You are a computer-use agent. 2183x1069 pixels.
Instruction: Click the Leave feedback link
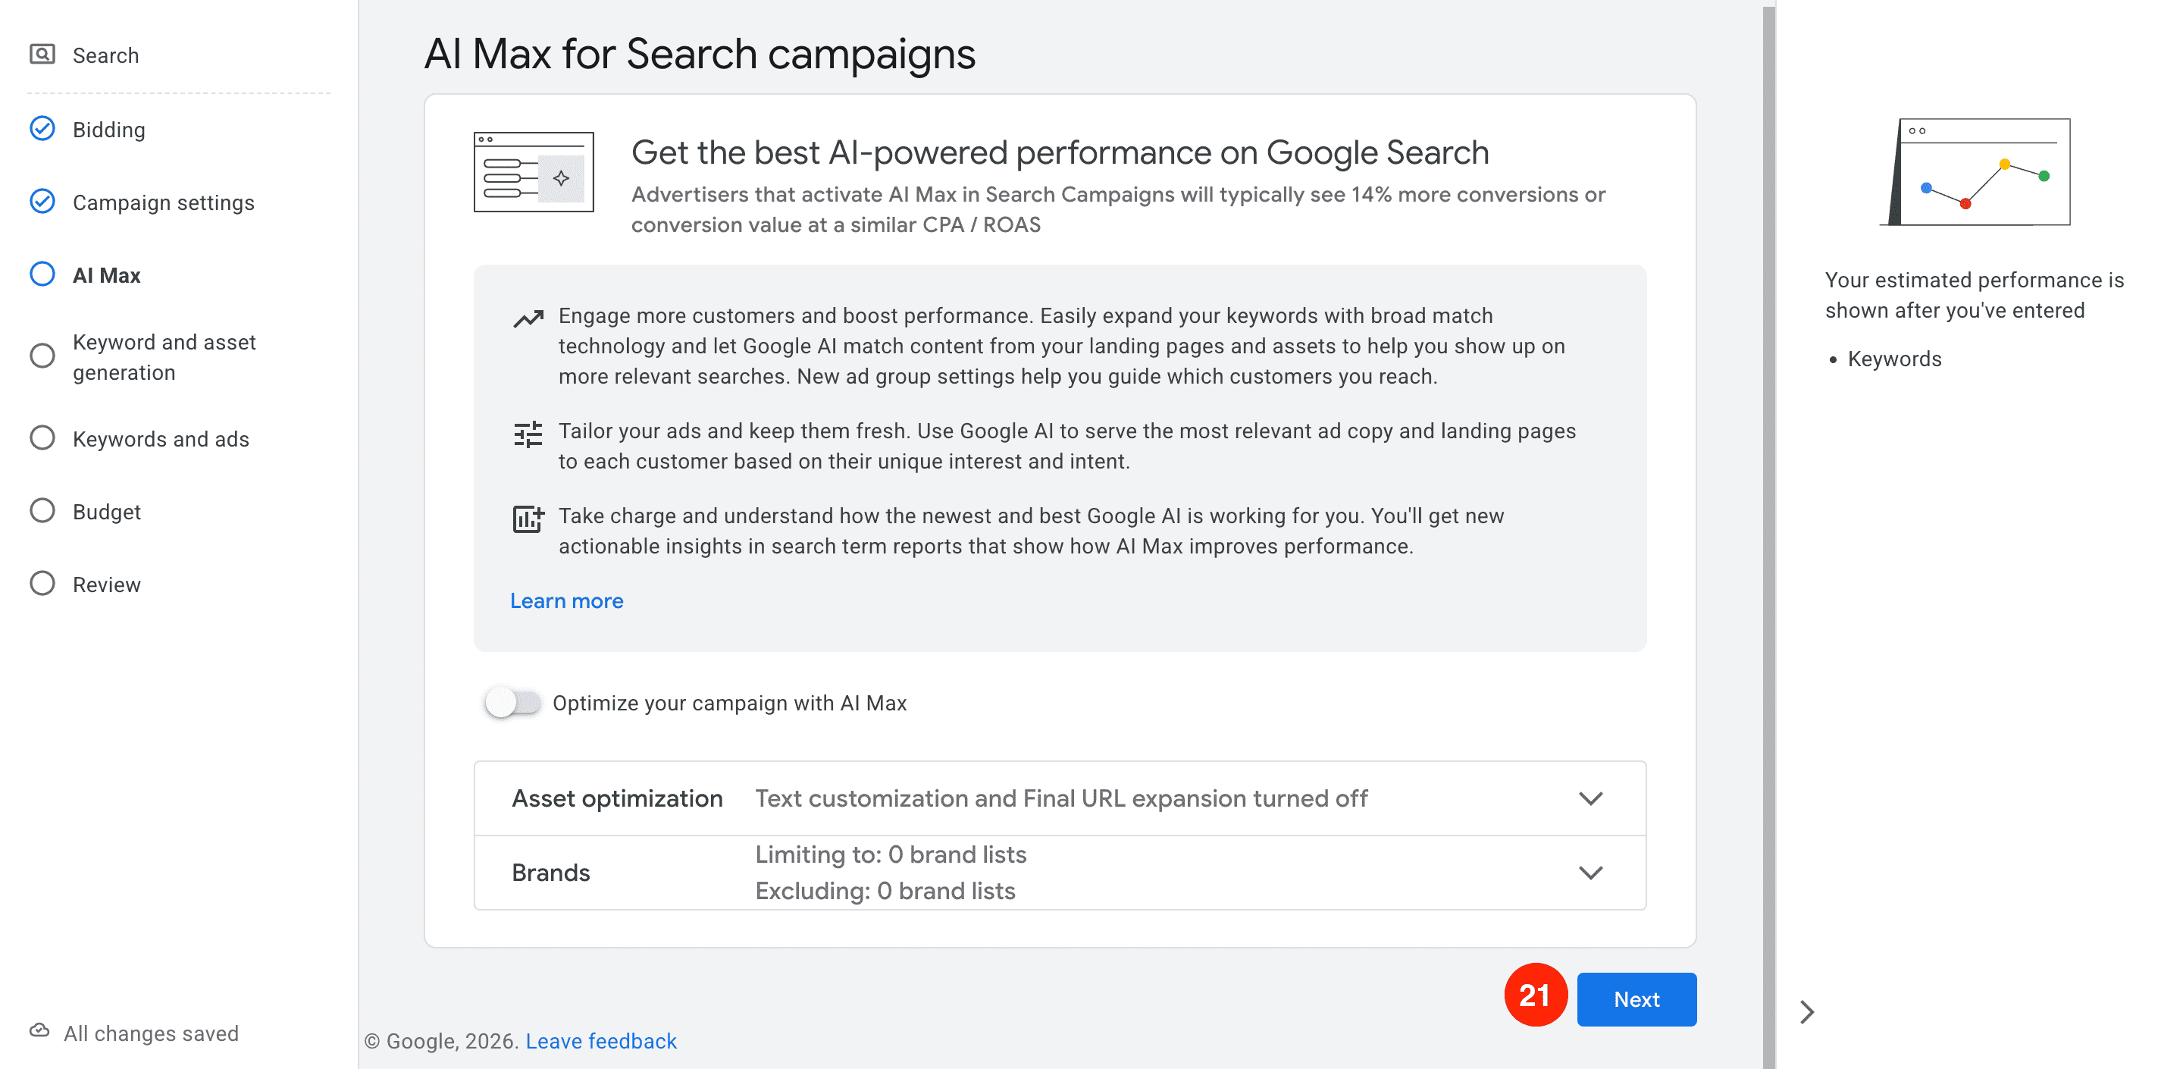(x=601, y=1041)
